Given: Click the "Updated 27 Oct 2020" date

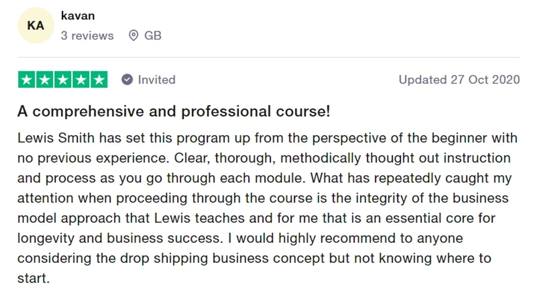Looking at the screenshot, I should [x=459, y=80].
